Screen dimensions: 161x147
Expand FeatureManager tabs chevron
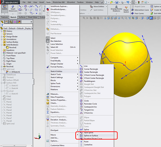coord(31,22)
